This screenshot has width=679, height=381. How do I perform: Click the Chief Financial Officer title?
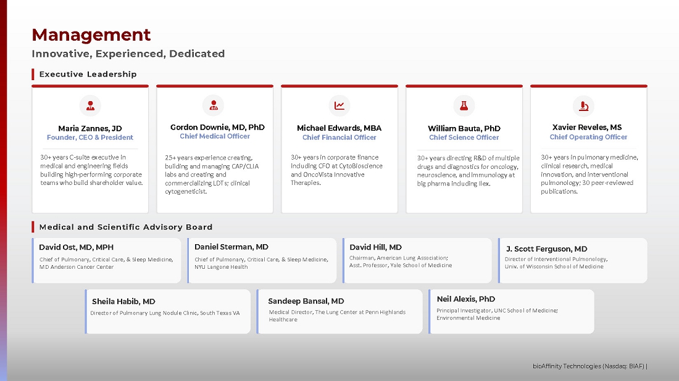pos(339,137)
